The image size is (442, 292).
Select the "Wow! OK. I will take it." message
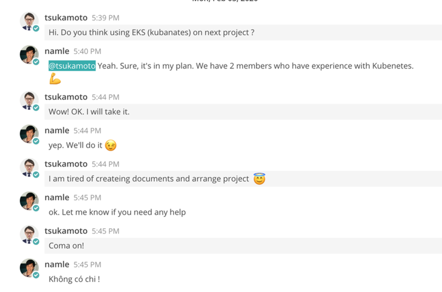click(x=89, y=112)
